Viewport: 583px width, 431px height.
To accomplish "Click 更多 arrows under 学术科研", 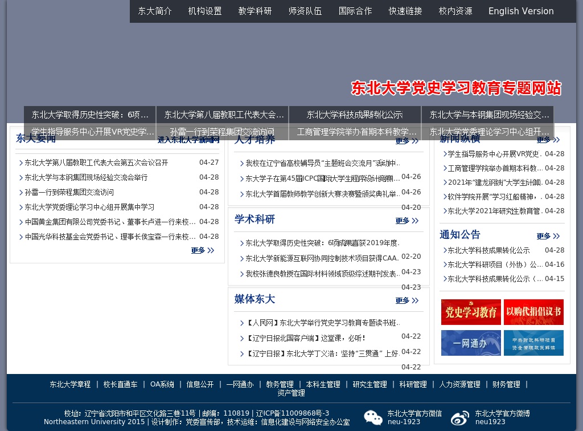I will point(407,221).
